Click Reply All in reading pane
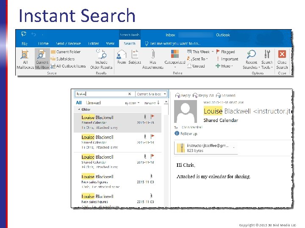The width and height of the screenshot is (305, 228). tap(203, 95)
